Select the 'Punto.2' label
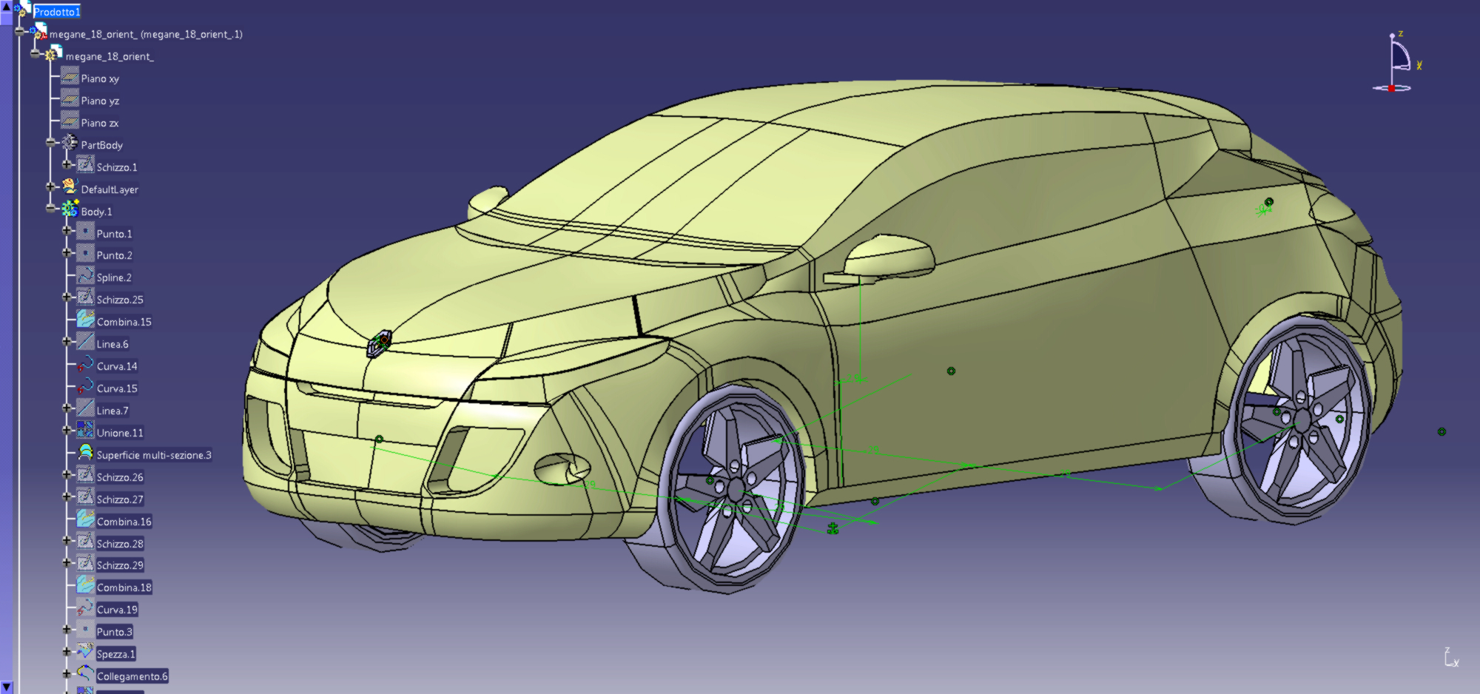This screenshot has width=1480, height=694. tap(115, 255)
